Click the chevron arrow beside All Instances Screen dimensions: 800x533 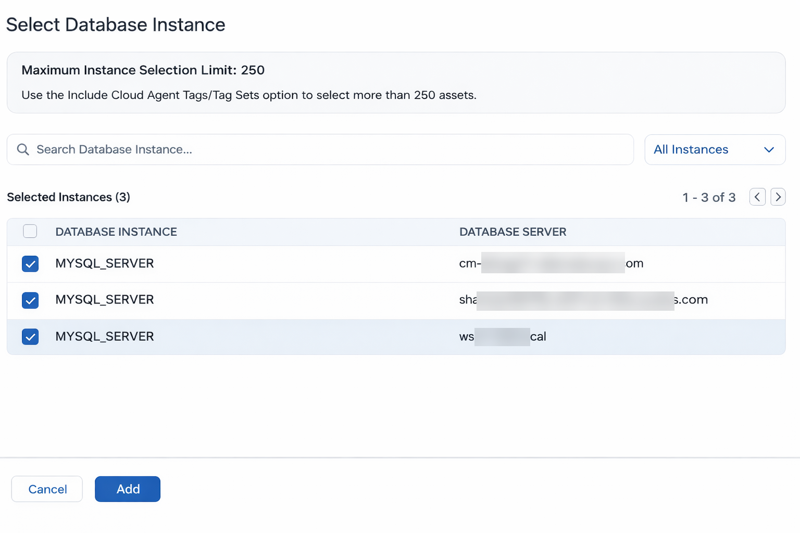pyautogui.click(x=769, y=150)
